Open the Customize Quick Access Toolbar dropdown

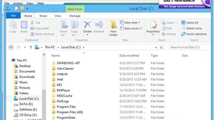(27, 9)
